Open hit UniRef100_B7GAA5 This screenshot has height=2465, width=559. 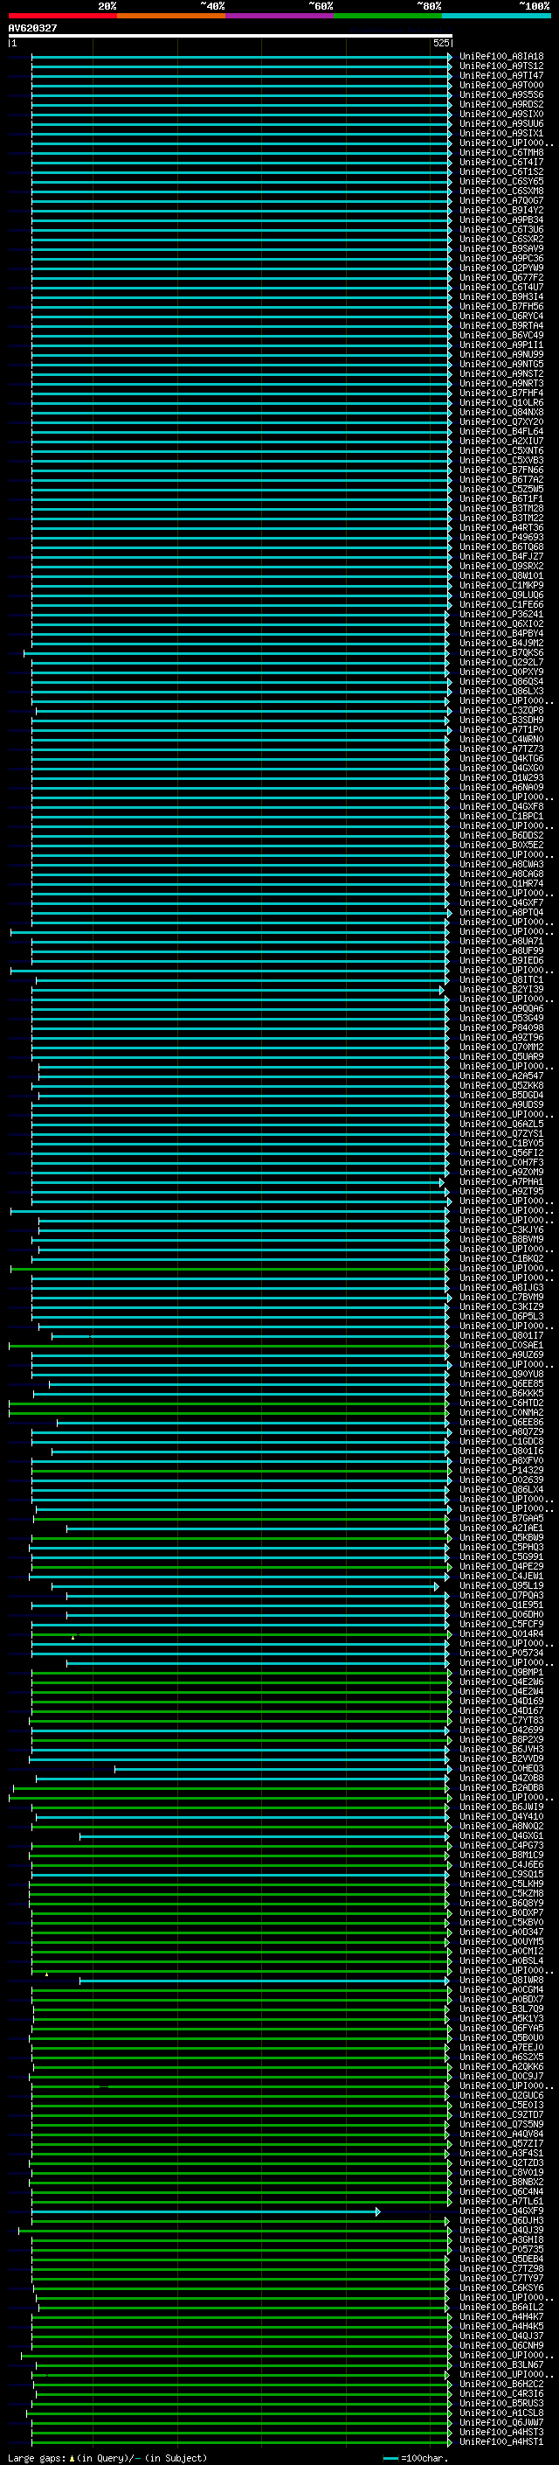[500, 1519]
